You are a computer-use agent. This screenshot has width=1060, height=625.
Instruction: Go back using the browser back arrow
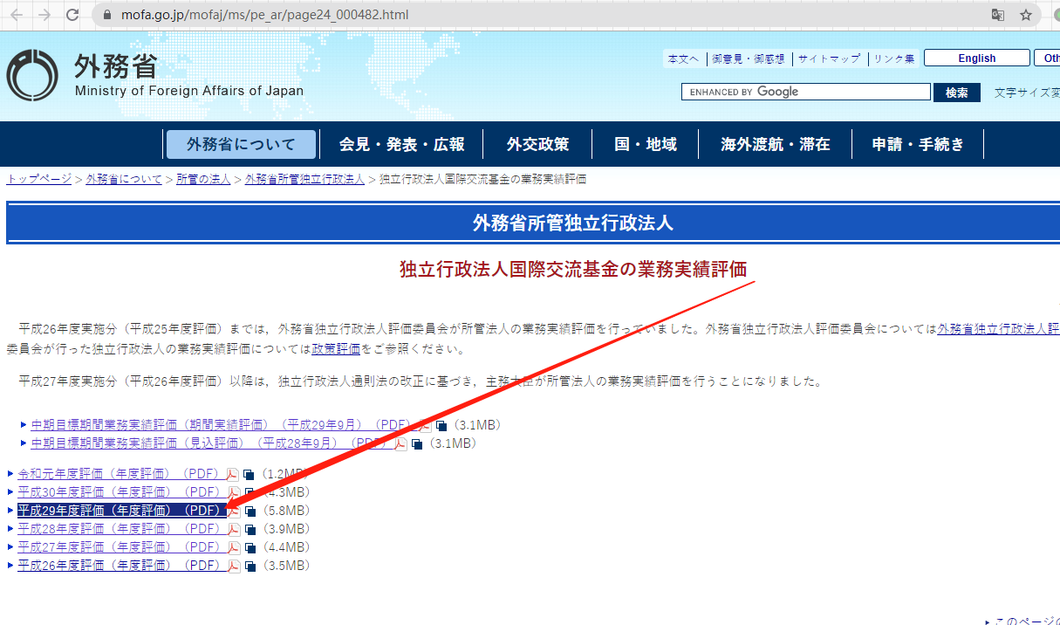coord(17,15)
